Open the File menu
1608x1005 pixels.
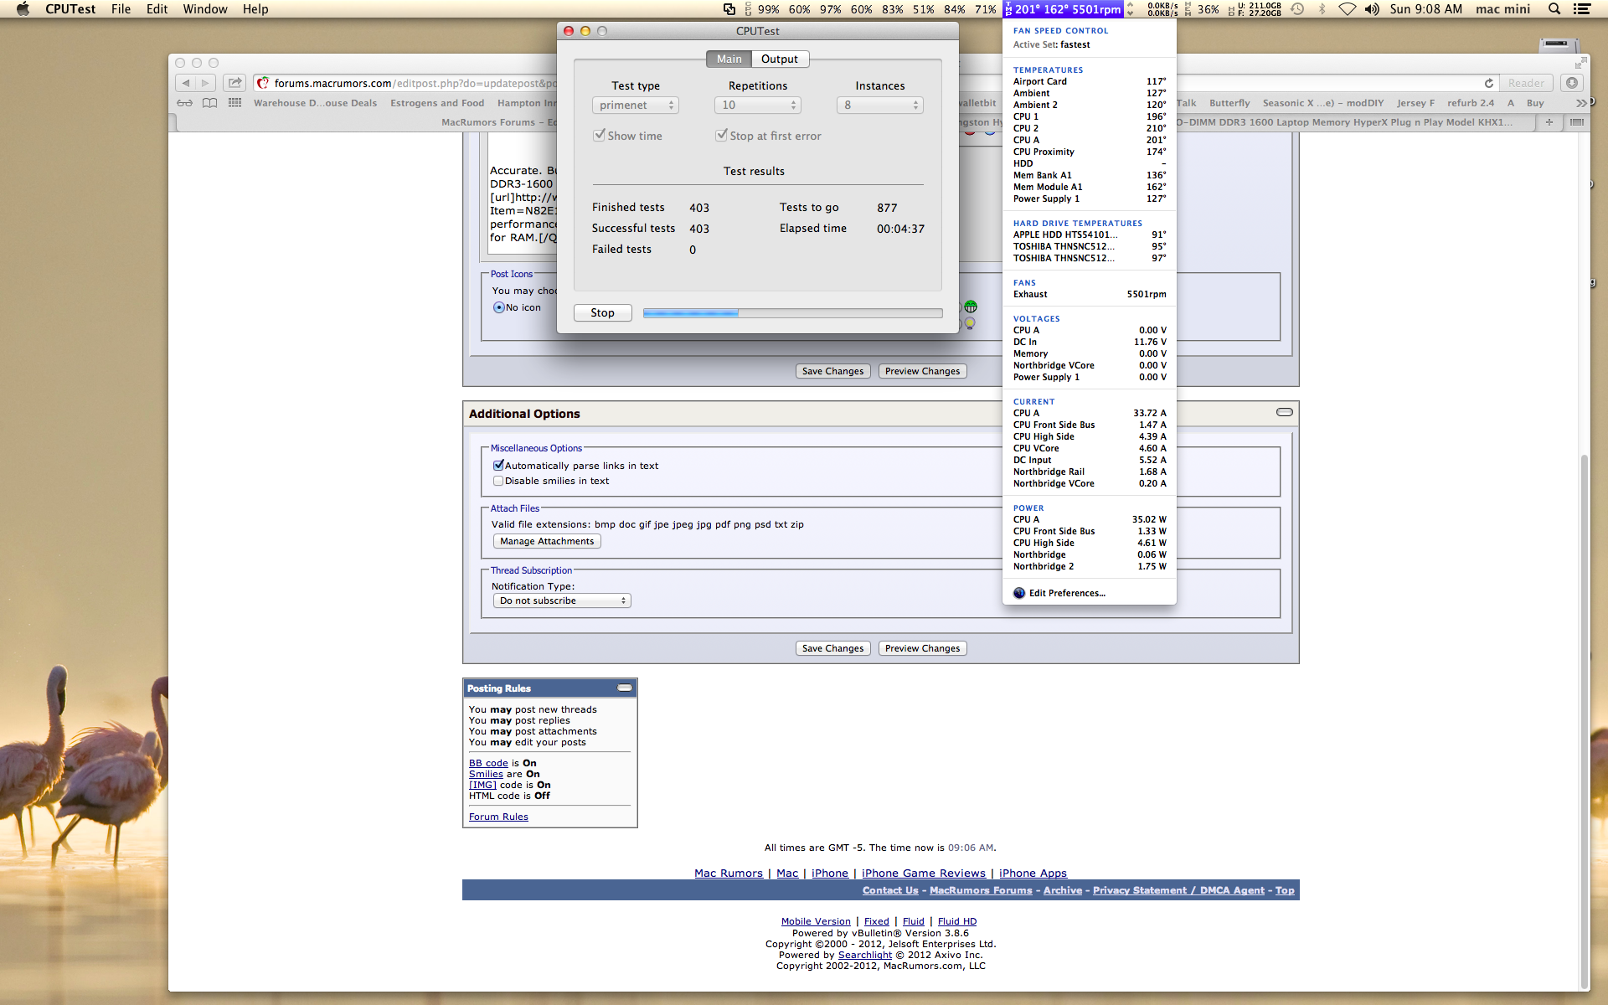point(121,9)
